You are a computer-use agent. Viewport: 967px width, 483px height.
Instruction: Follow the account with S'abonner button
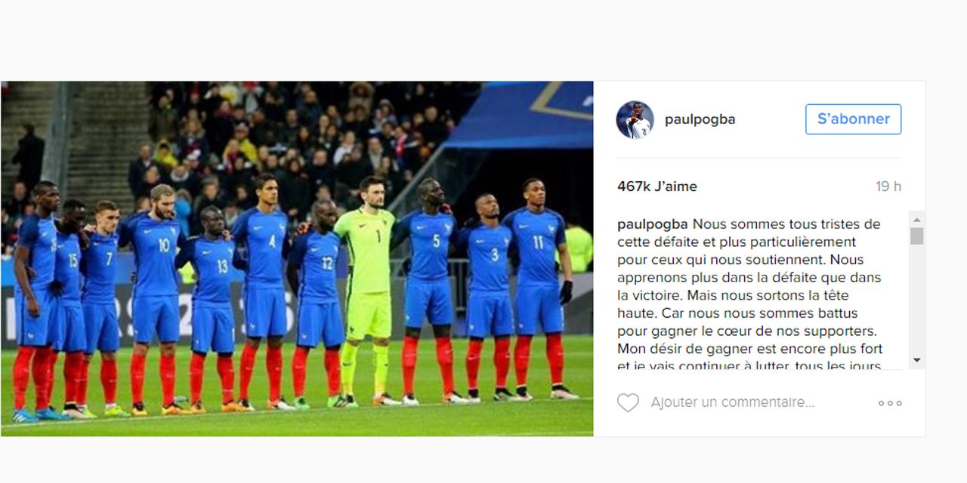click(x=853, y=119)
